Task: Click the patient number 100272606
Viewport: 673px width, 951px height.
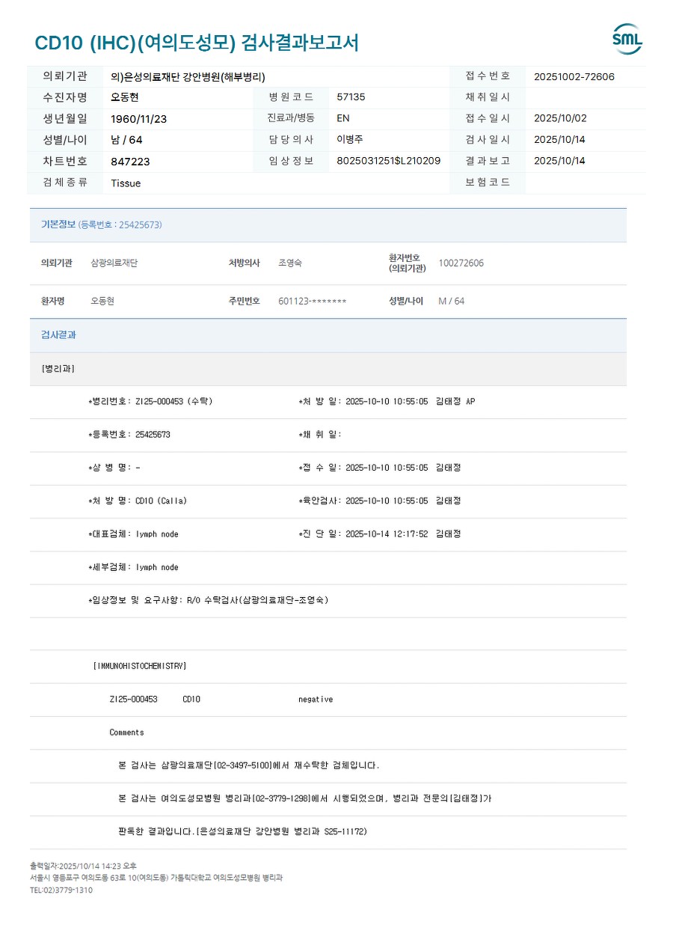Action: (x=461, y=263)
